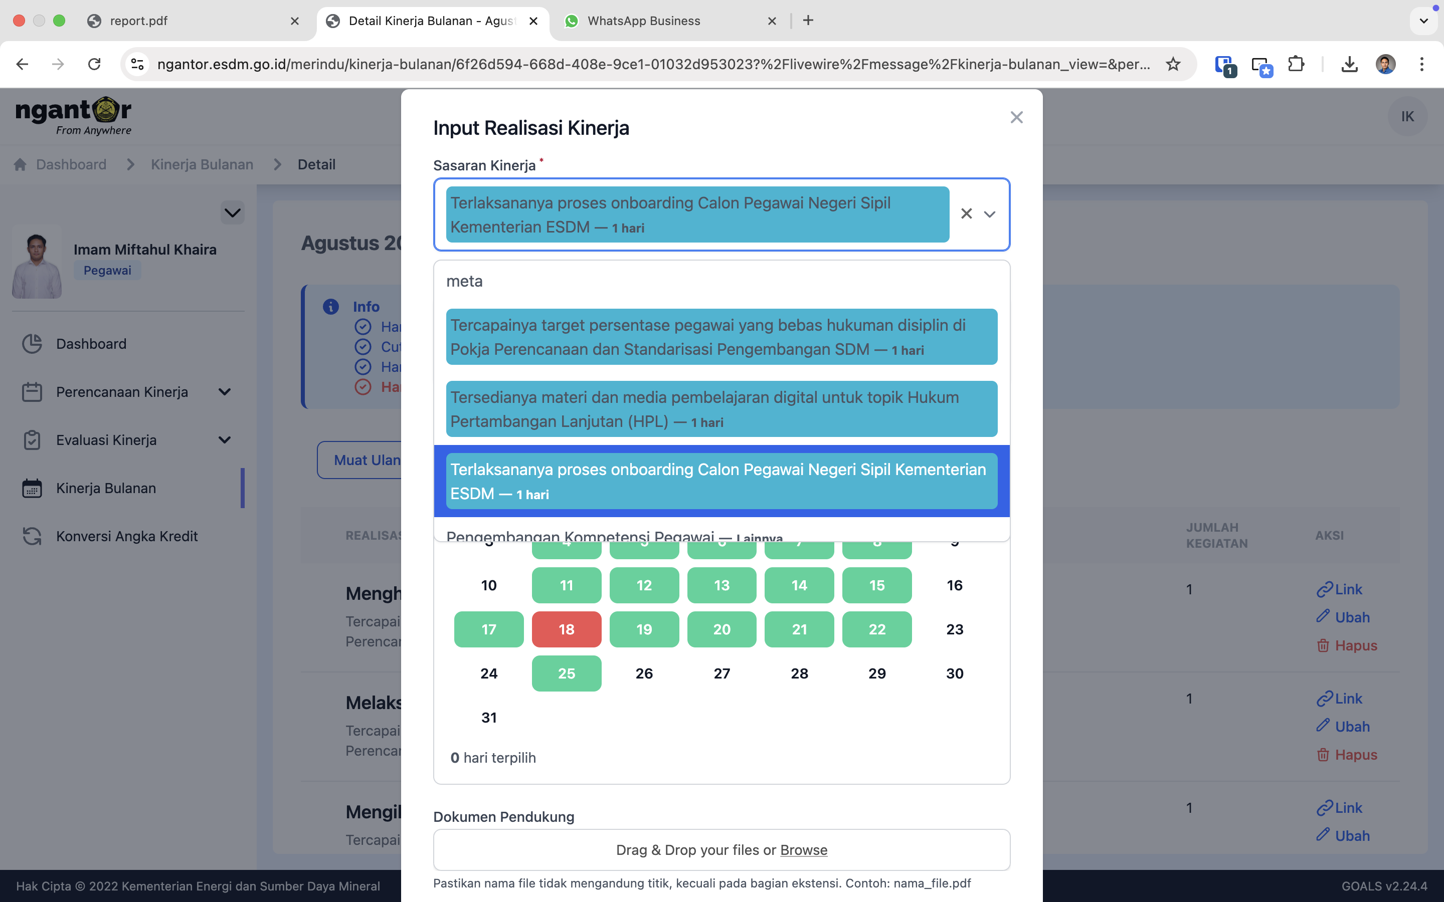This screenshot has width=1444, height=902.
Task: Bookmark this page with the star icon
Action: (1173, 64)
